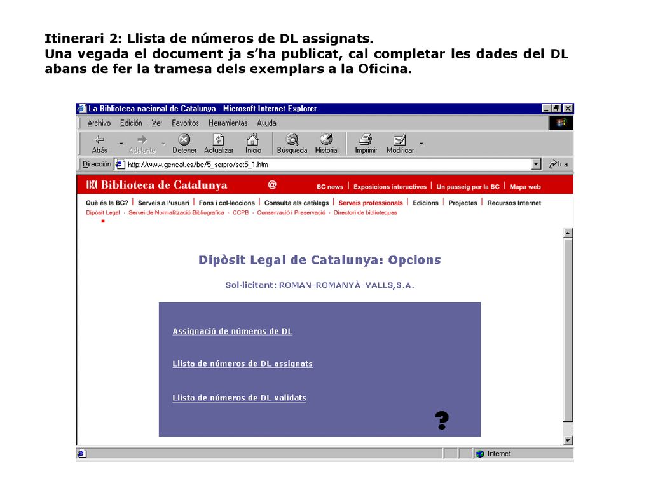Click Què és la BC? nav item

(107, 203)
